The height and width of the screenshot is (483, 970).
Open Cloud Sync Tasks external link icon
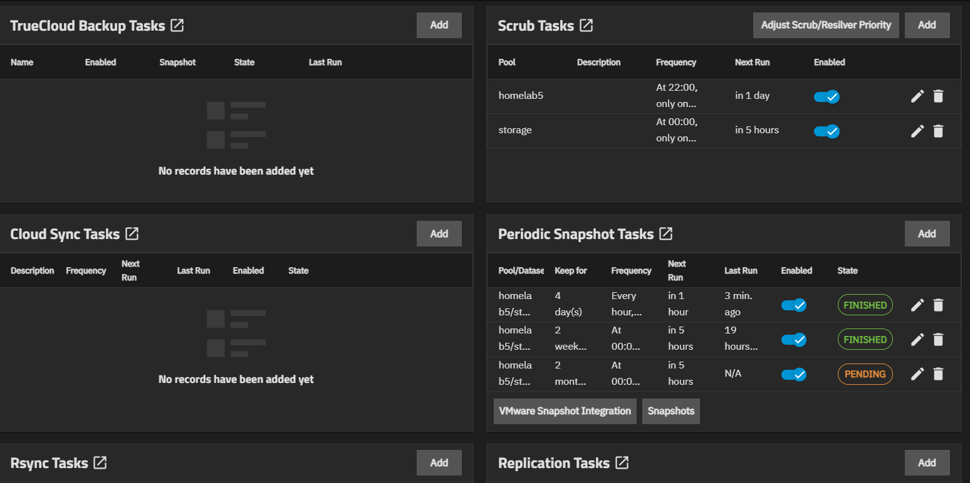point(132,234)
